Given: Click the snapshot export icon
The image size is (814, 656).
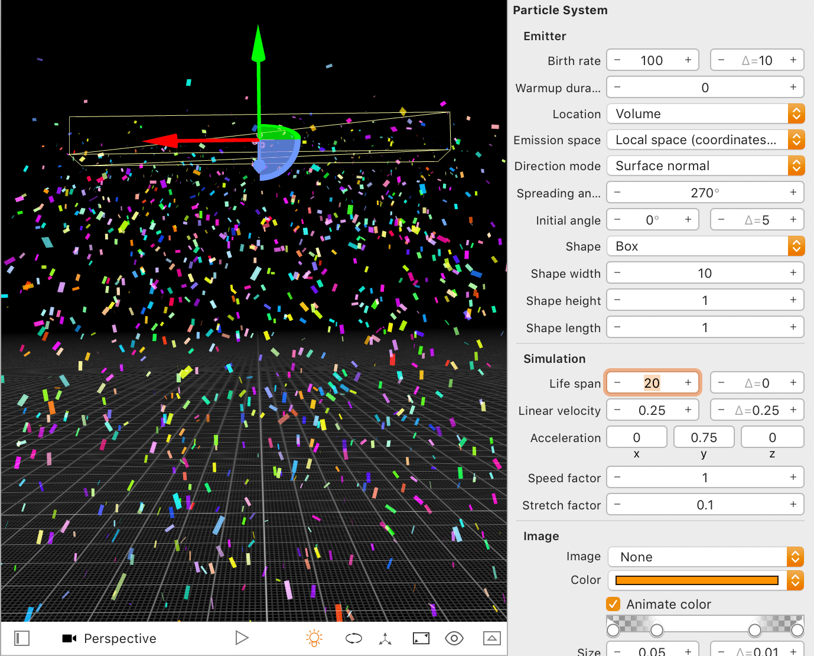Looking at the screenshot, I should coord(491,638).
